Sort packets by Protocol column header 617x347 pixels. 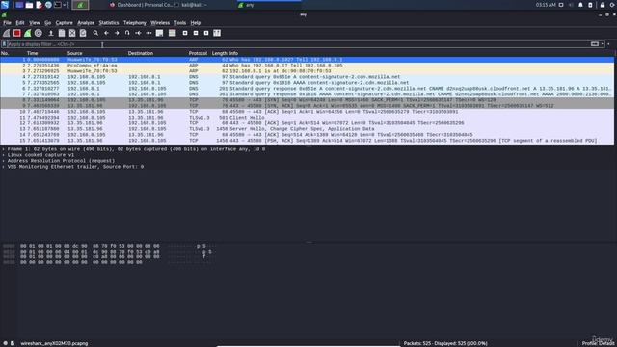[x=198, y=53]
